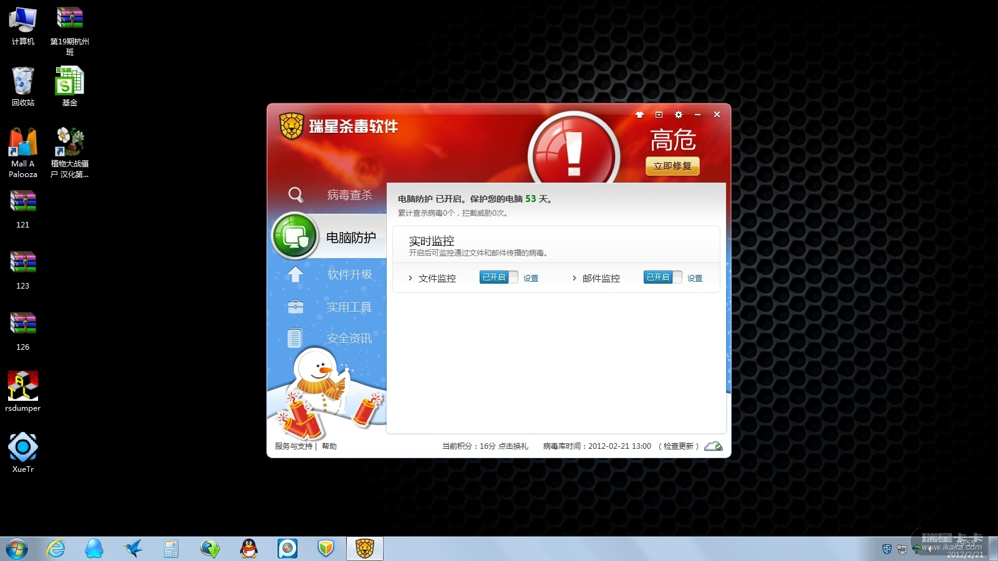Click the volume speaker tray icon
998x561 pixels.
(930, 549)
